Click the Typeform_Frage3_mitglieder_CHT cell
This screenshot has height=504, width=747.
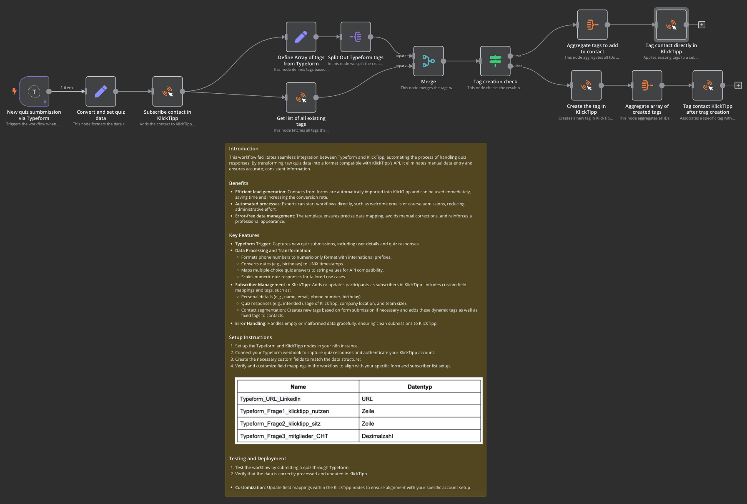point(298,436)
